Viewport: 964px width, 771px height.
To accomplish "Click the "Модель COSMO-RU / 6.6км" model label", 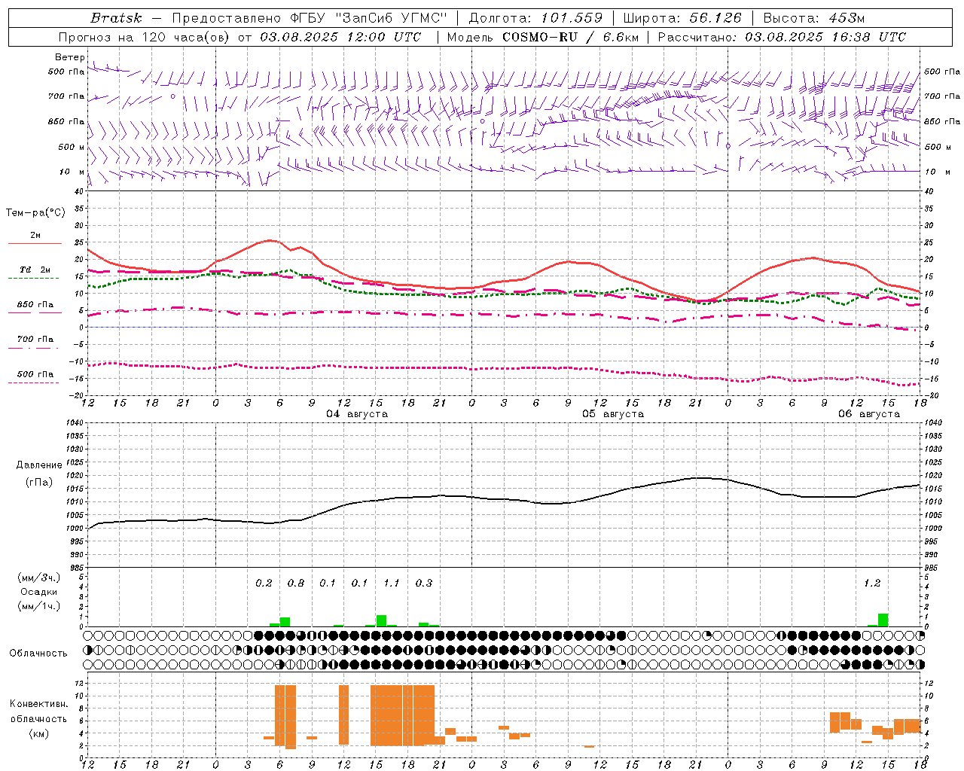I will (543, 37).
